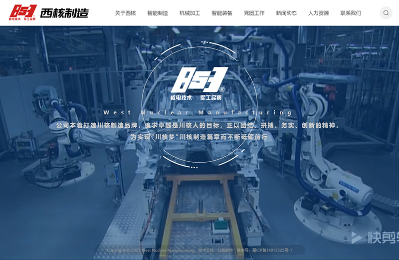Click the slogan line starting 公司本着打造川核制造品牌
The width and height of the screenshot is (399, 260).
click(x=198, y=125)
